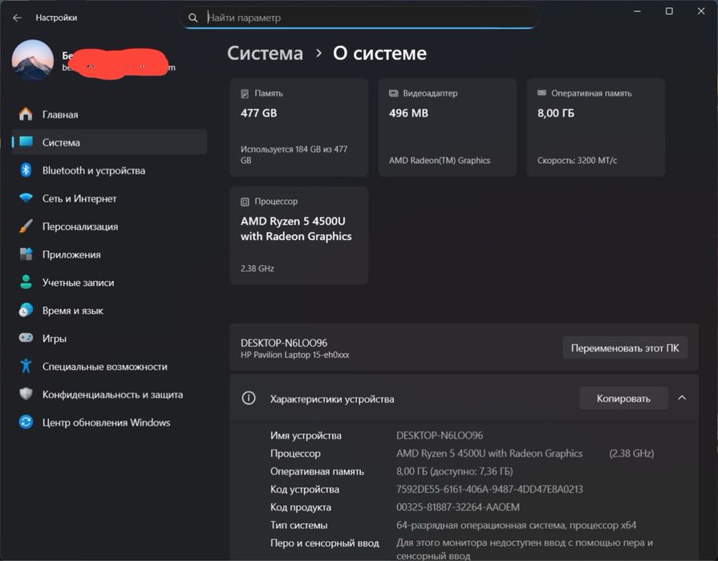Viewport: 718px width, 561px height.
Task: Click Скорость: 3200 МТ/с text
Action: click(x=577, y=161)
